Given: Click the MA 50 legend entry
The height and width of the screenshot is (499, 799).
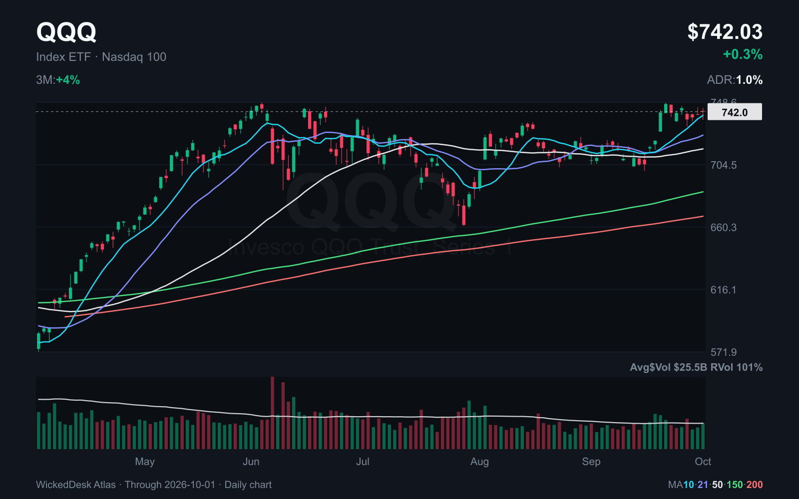Looking at the screenshot, I should click(718, 485).
